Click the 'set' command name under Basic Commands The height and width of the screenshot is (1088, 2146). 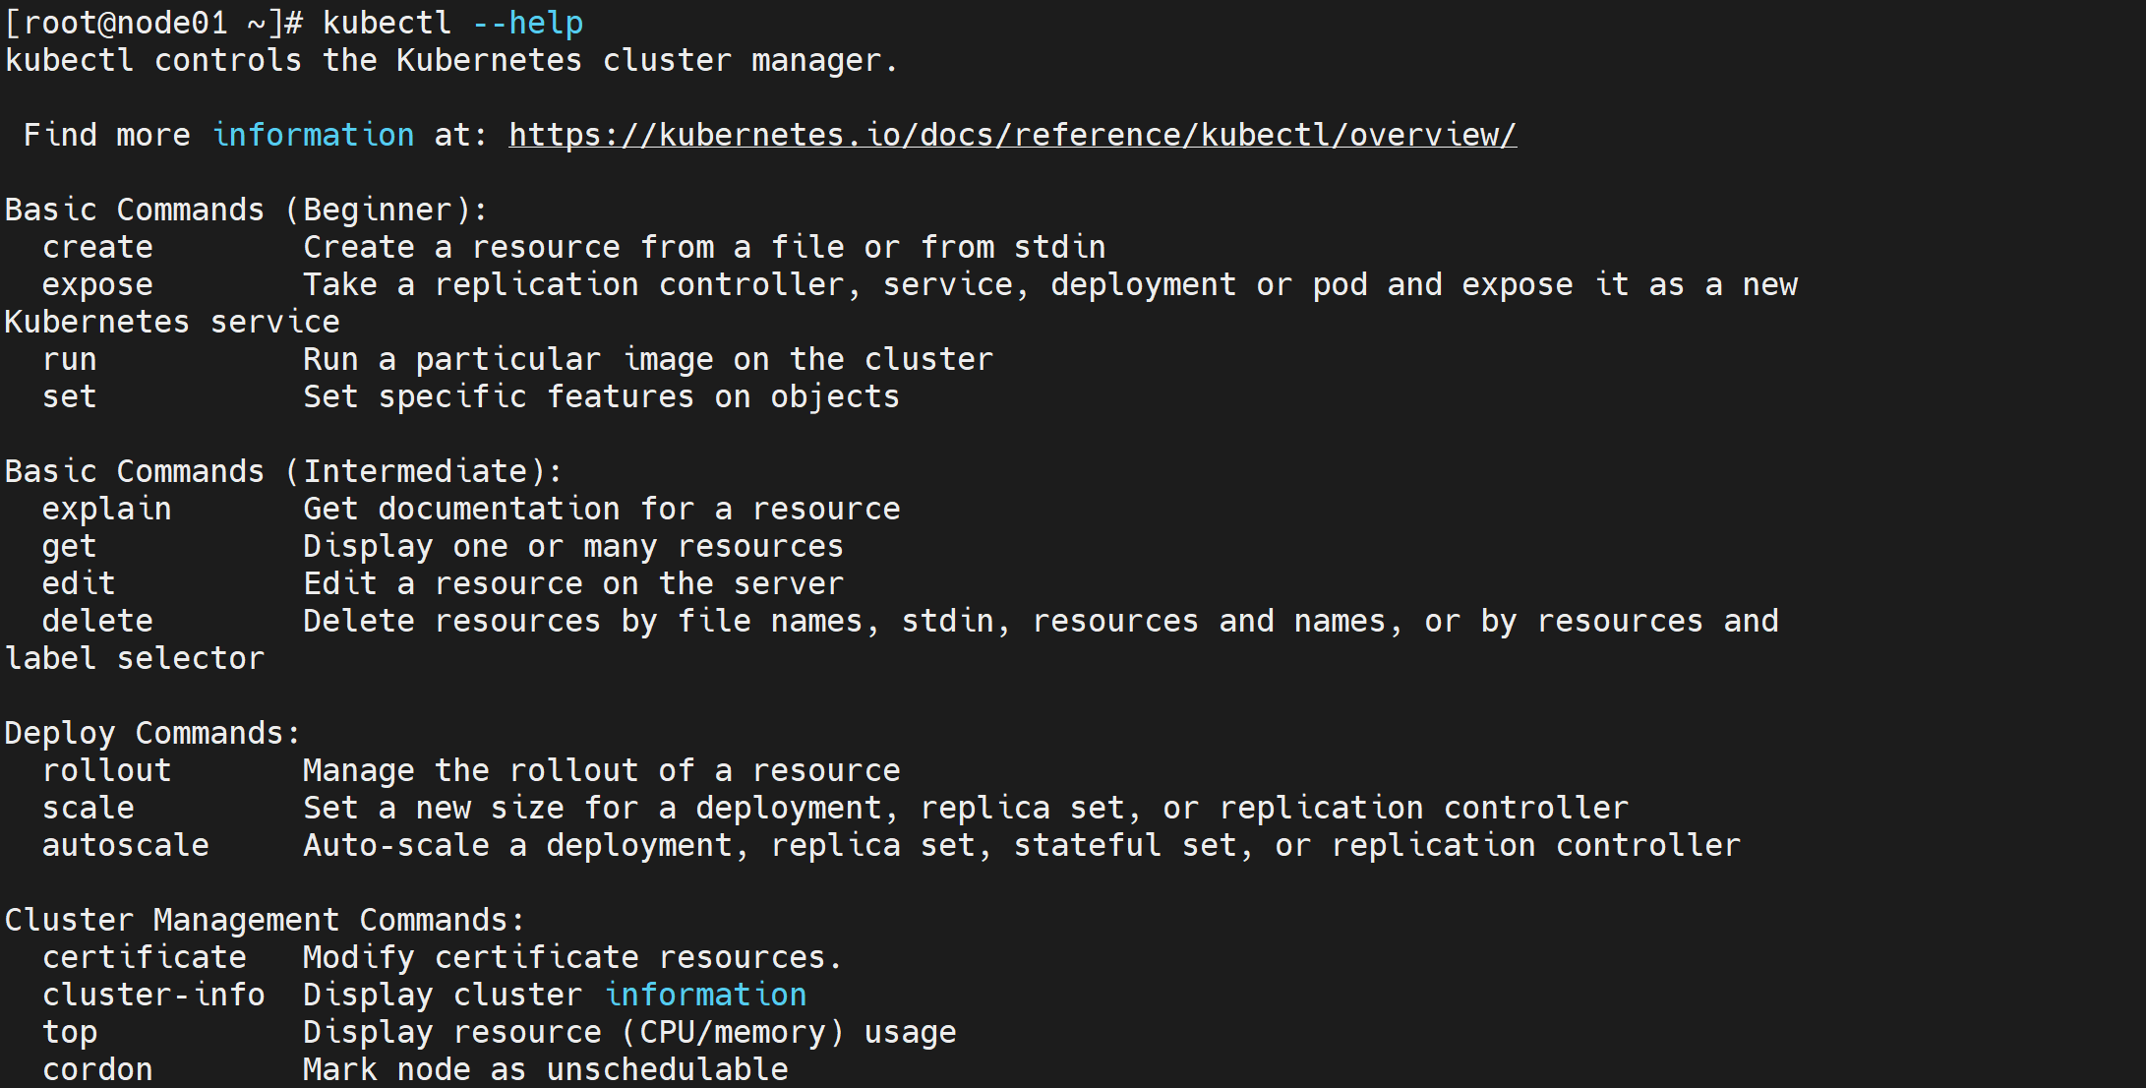[x=70, y=396]
